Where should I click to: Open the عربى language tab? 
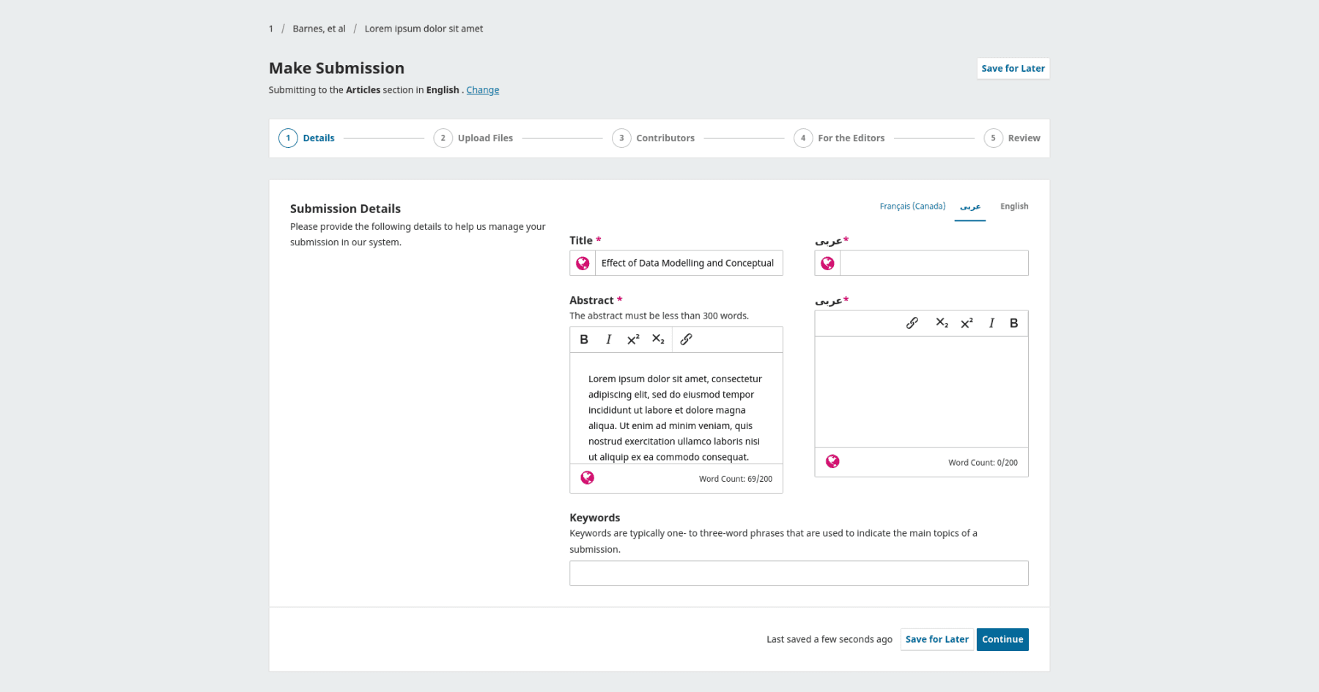(x=970, y=207)
